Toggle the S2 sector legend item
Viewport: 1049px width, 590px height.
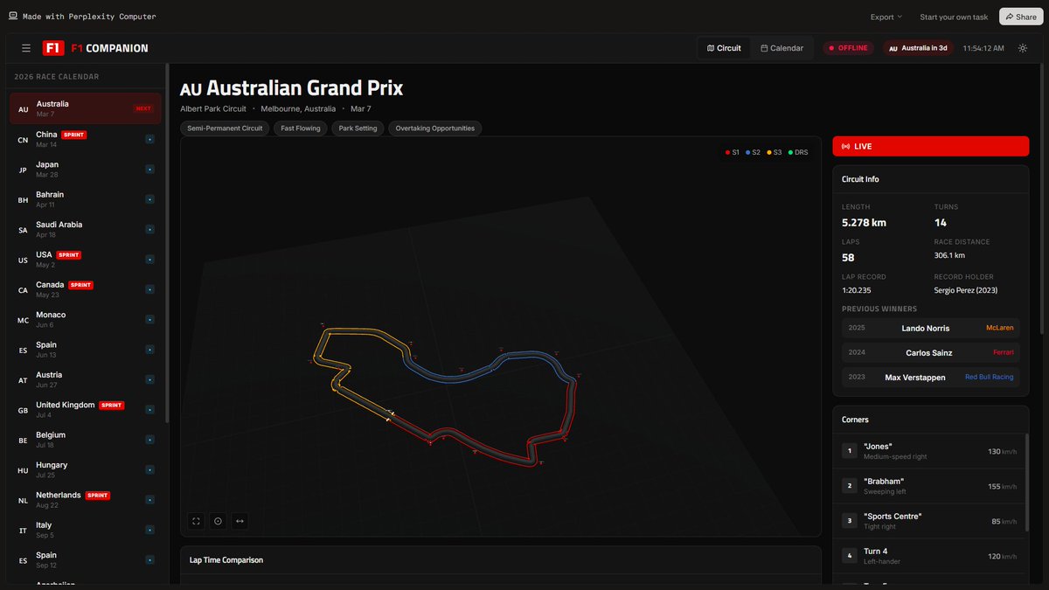pyautogui.click(x=753, y=152)
